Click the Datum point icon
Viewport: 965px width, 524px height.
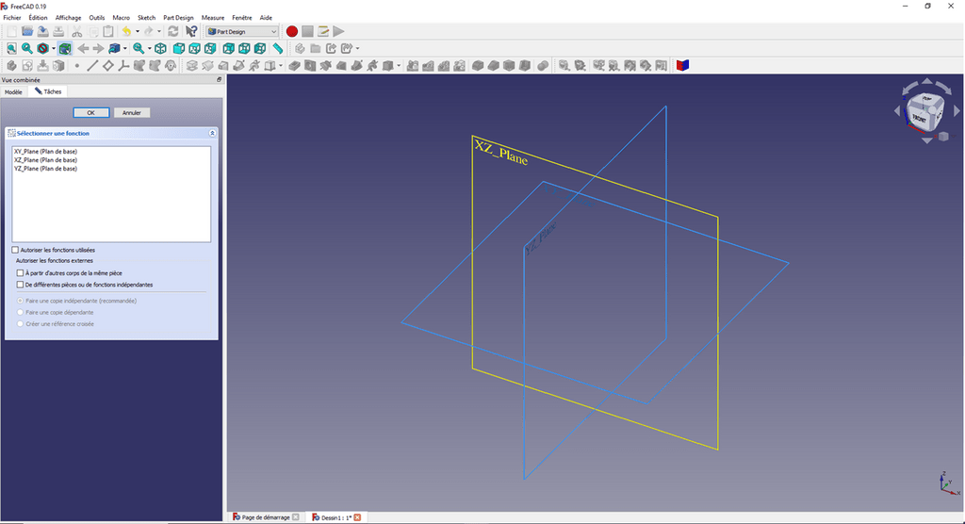[77, 65]
